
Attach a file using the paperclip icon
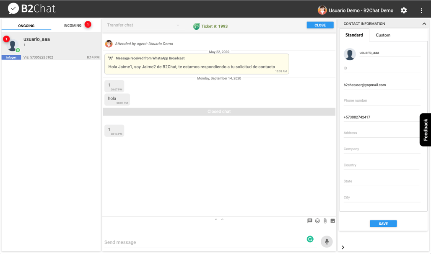click(325, 221)
